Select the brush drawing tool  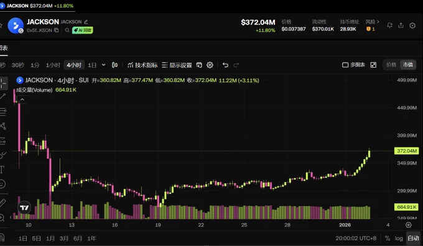2,155
